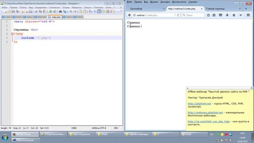Show Firefox bookmarks list icon
This screenshot has height=143, width=254.
click(214, 15)
